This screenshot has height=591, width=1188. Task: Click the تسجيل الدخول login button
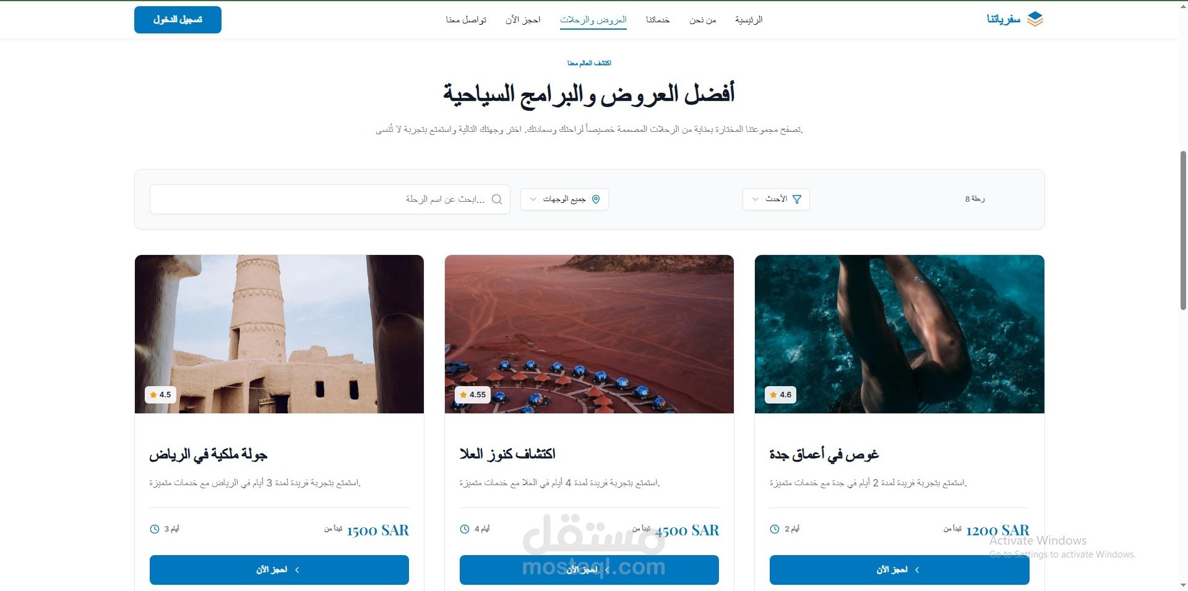pyautogui.click(x=178, y=20)
